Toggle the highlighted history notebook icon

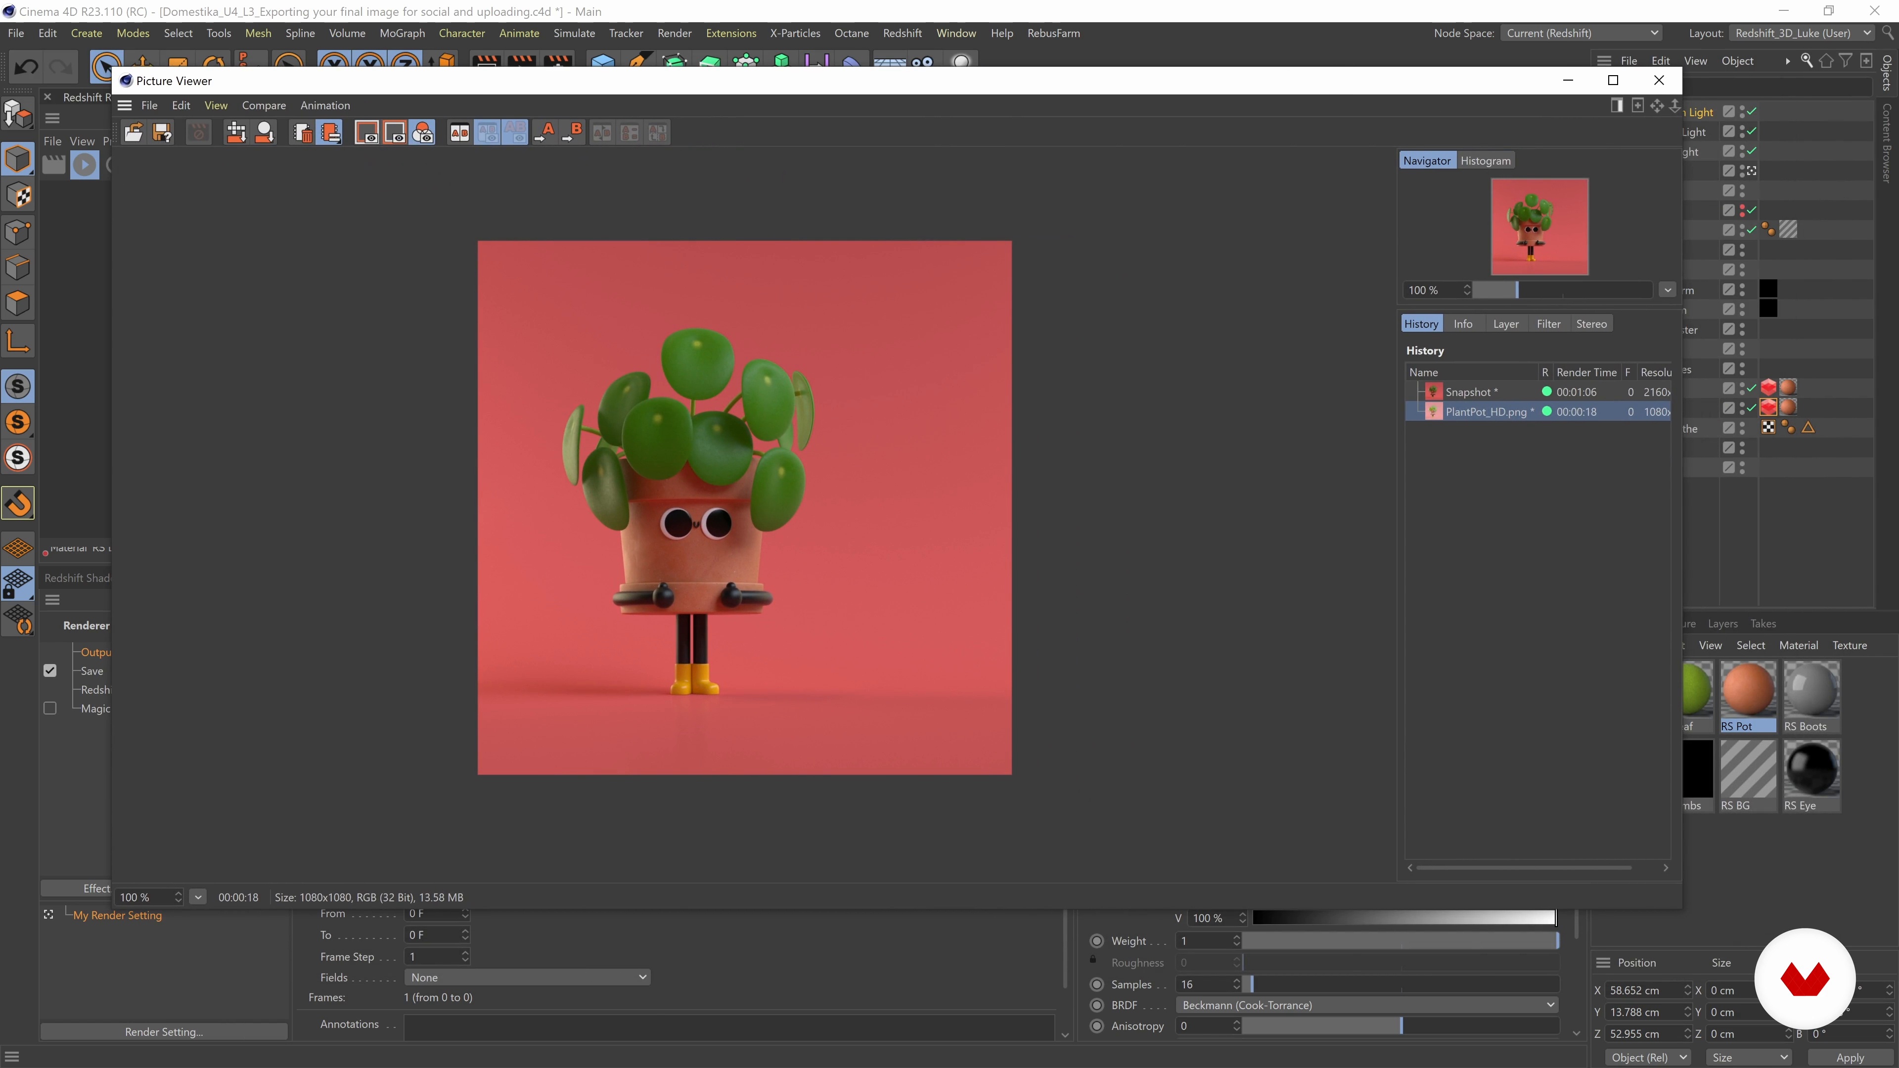[330, 133]
